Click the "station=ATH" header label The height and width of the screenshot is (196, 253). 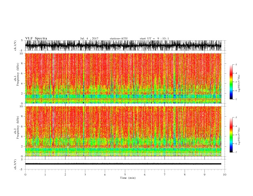tap(119, 38)
